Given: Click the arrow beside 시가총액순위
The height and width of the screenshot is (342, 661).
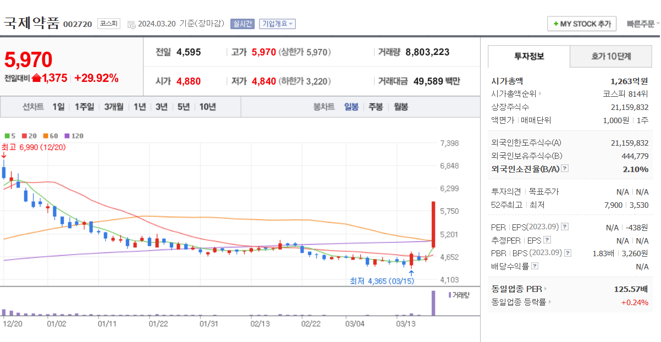Looking at the screenshot, I should (540, 94).
